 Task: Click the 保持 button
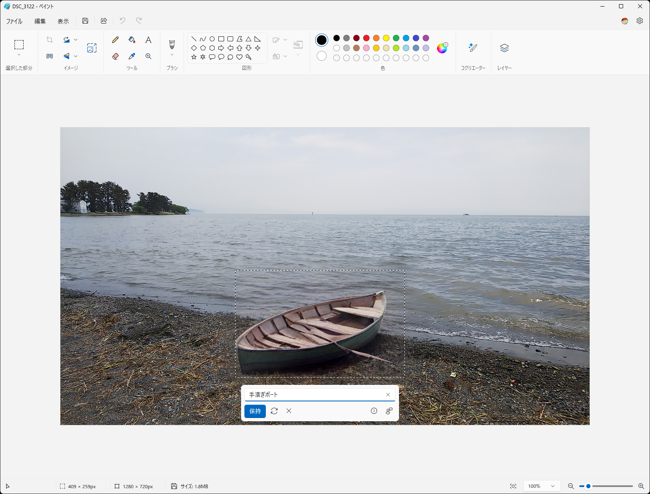pos(255,411)
